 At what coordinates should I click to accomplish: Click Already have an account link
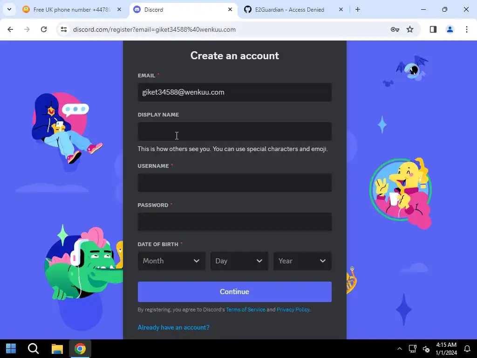[173, 327]
